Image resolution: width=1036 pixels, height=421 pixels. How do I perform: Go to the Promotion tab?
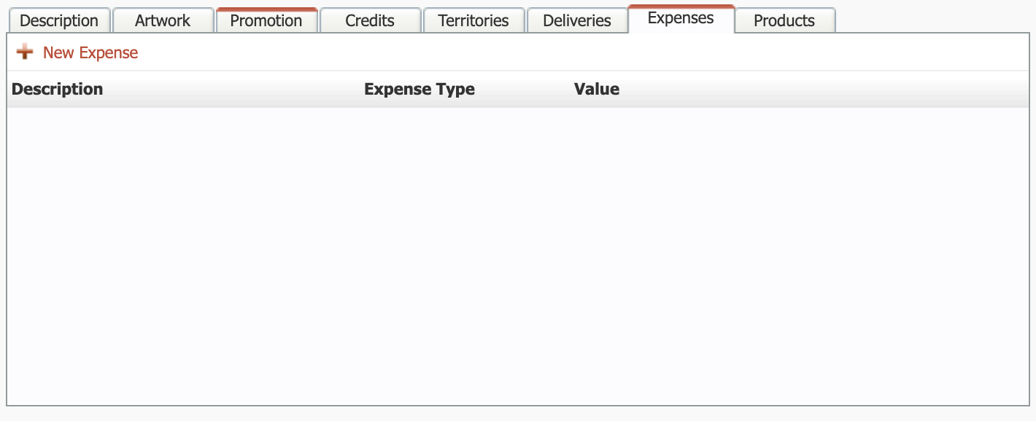click(x=266, y=20)
